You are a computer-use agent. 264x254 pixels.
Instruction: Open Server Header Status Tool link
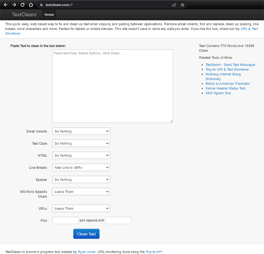coord(226,89)
